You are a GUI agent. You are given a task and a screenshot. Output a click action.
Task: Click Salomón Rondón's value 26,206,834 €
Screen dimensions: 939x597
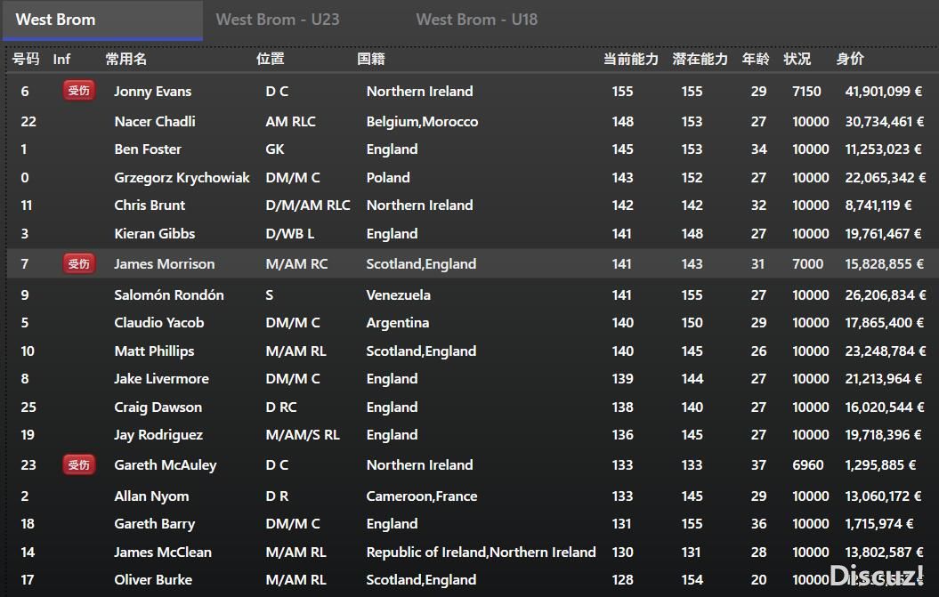pos(885,294)
